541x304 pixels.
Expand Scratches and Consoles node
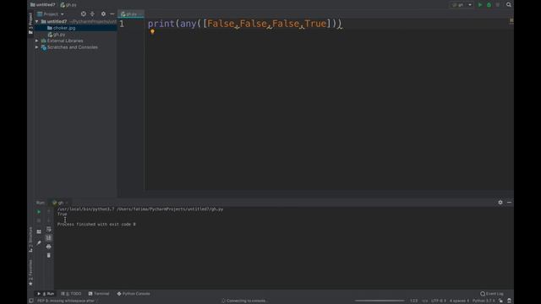click(37, 47)
